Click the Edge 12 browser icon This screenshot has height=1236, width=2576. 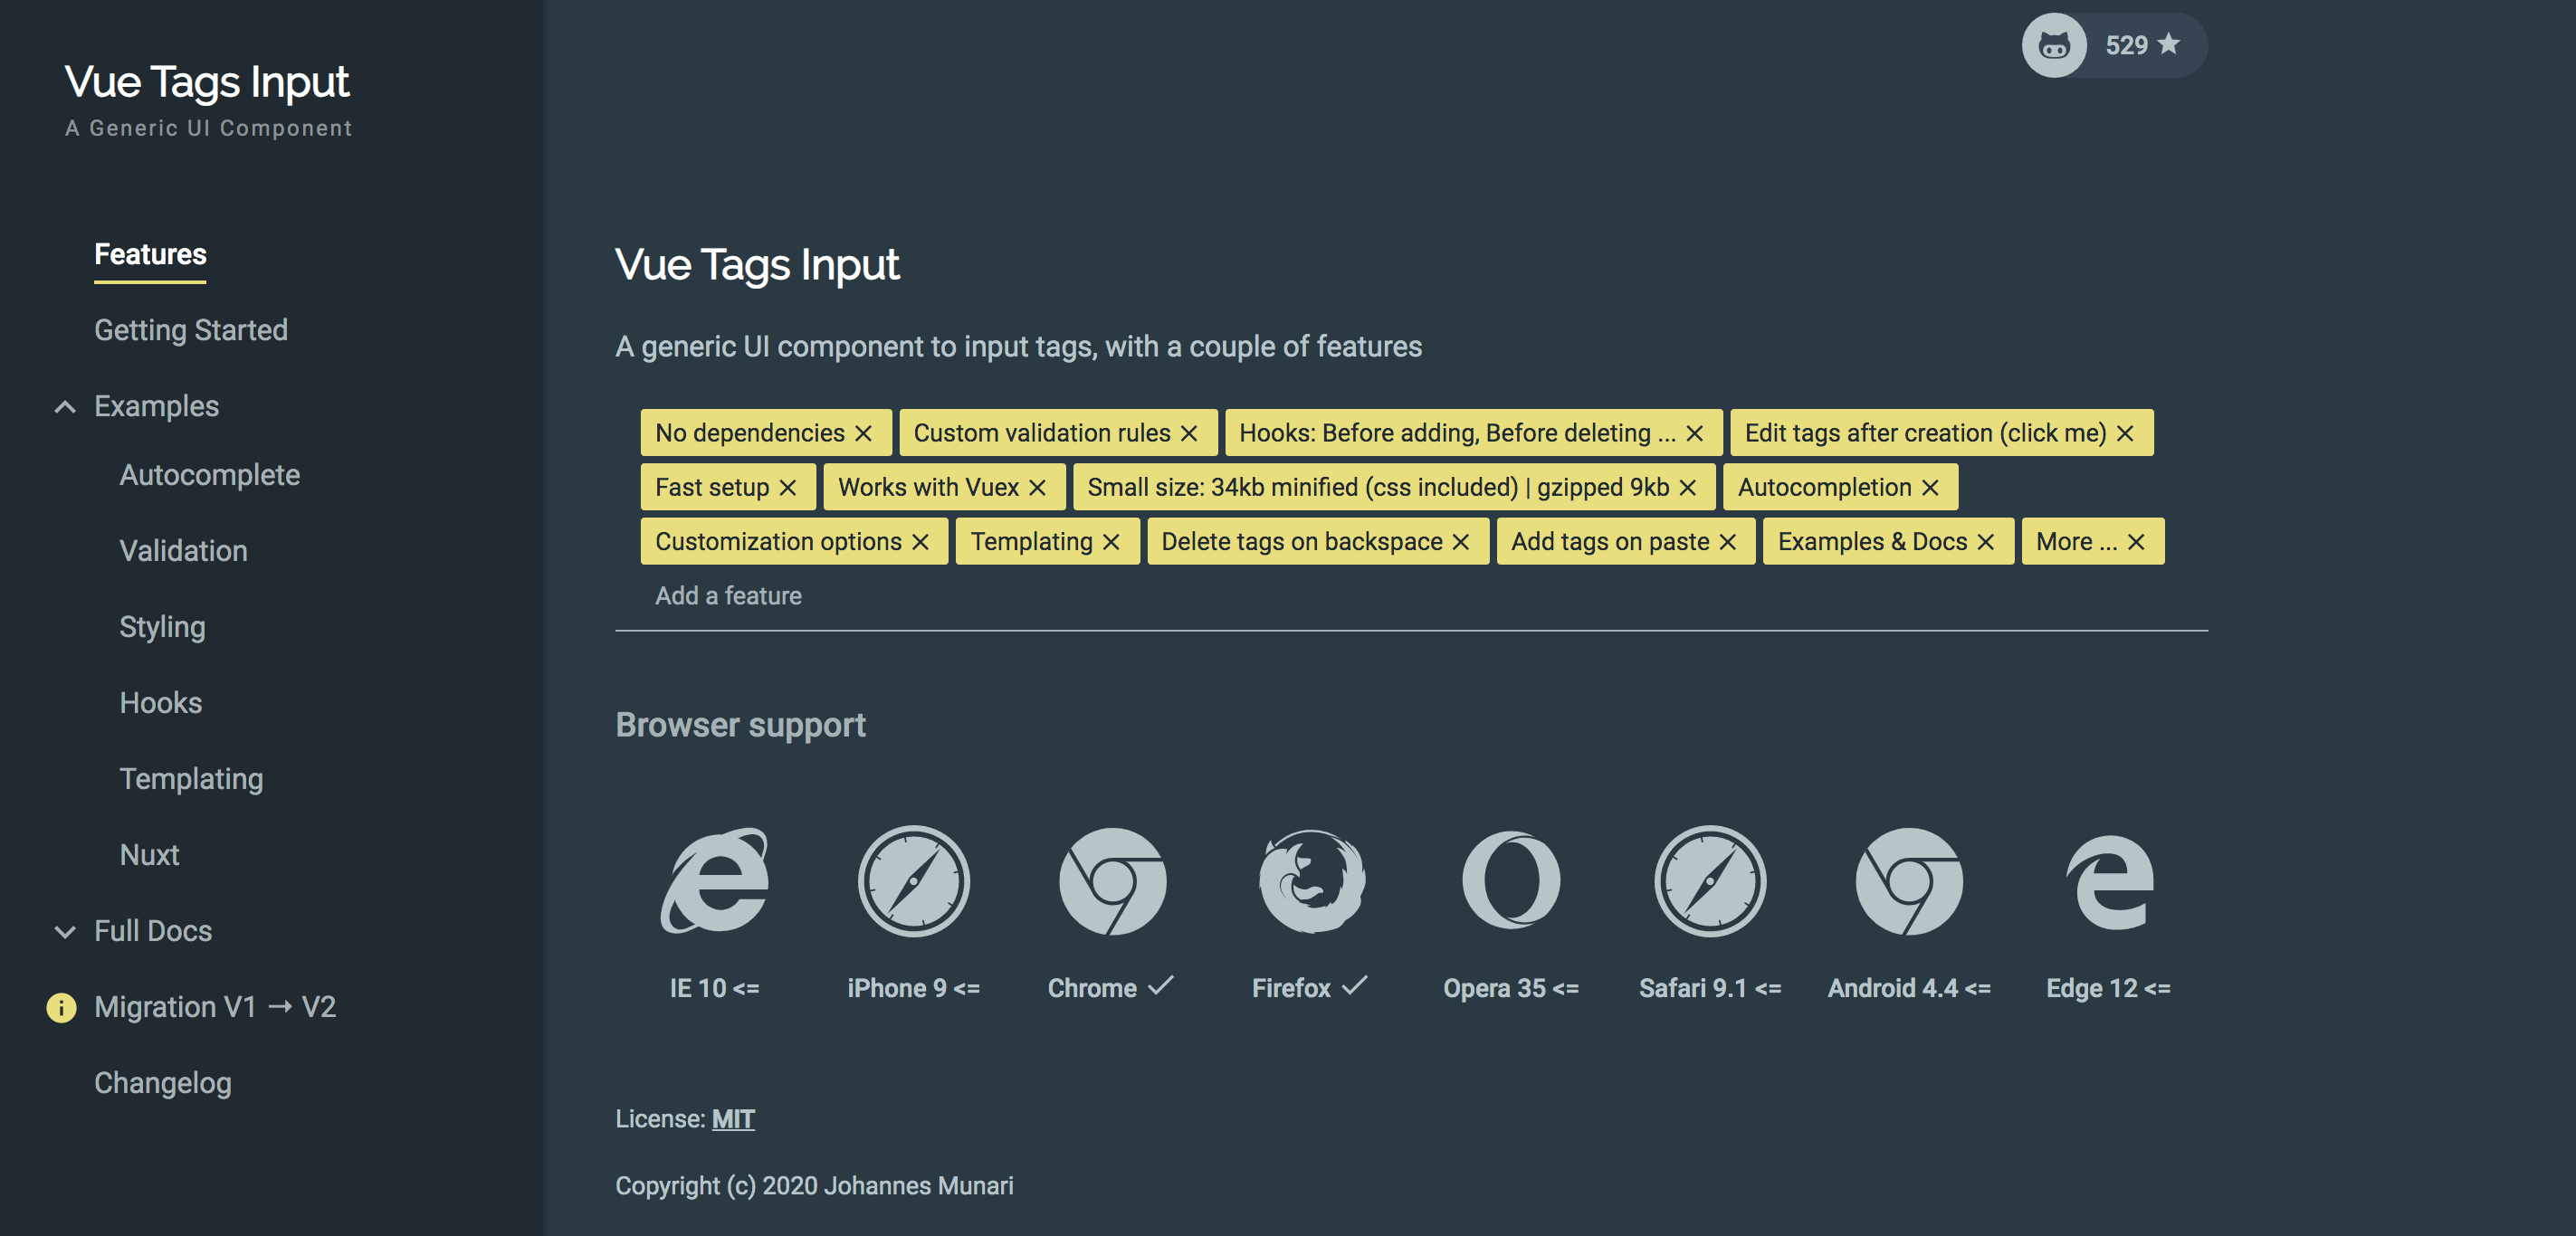pyautogui.click(x=2112, y=881)
